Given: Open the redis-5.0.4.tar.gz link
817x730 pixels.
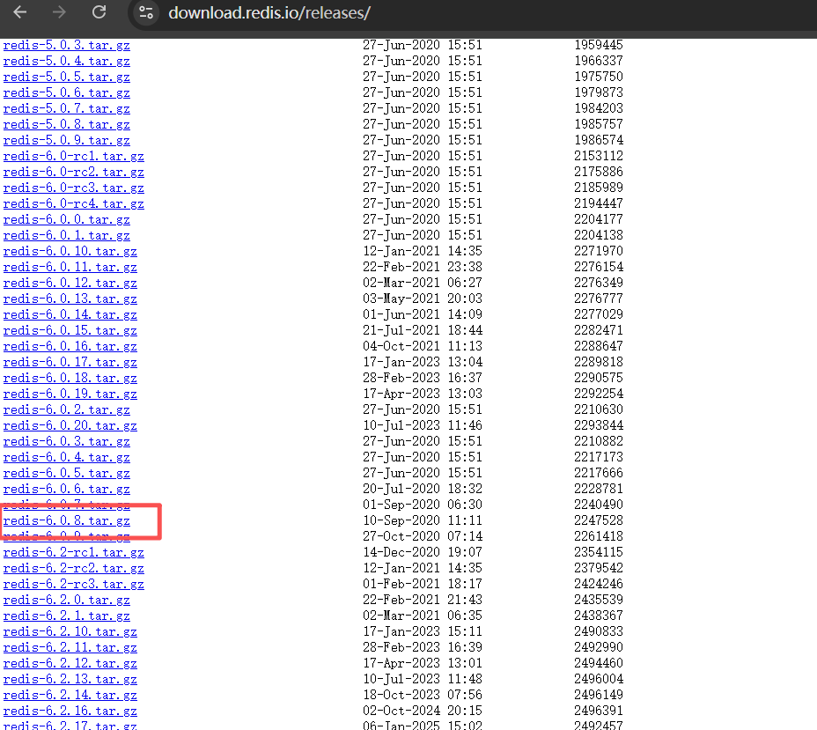Looking at the screenshot, I should click(67, 62).
